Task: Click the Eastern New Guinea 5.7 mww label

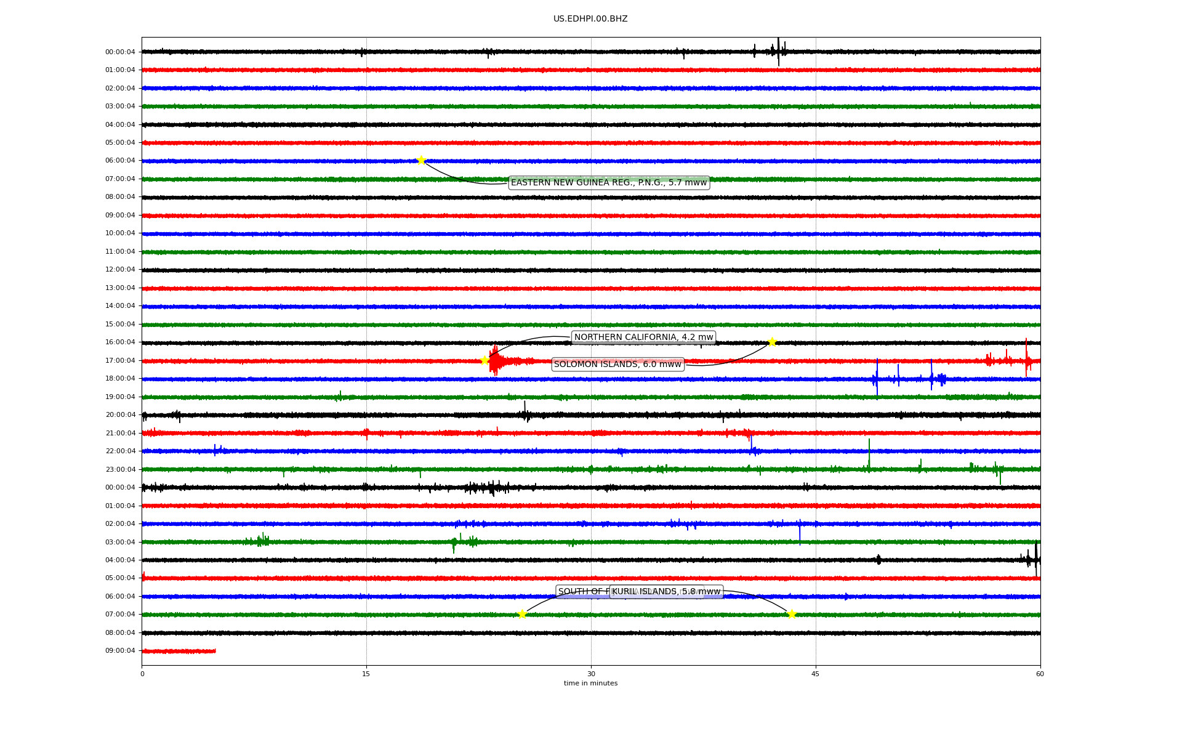Action: click(x=608, y=183)
